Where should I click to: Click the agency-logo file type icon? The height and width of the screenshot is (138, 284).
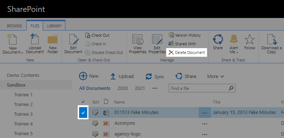point(106,134)
